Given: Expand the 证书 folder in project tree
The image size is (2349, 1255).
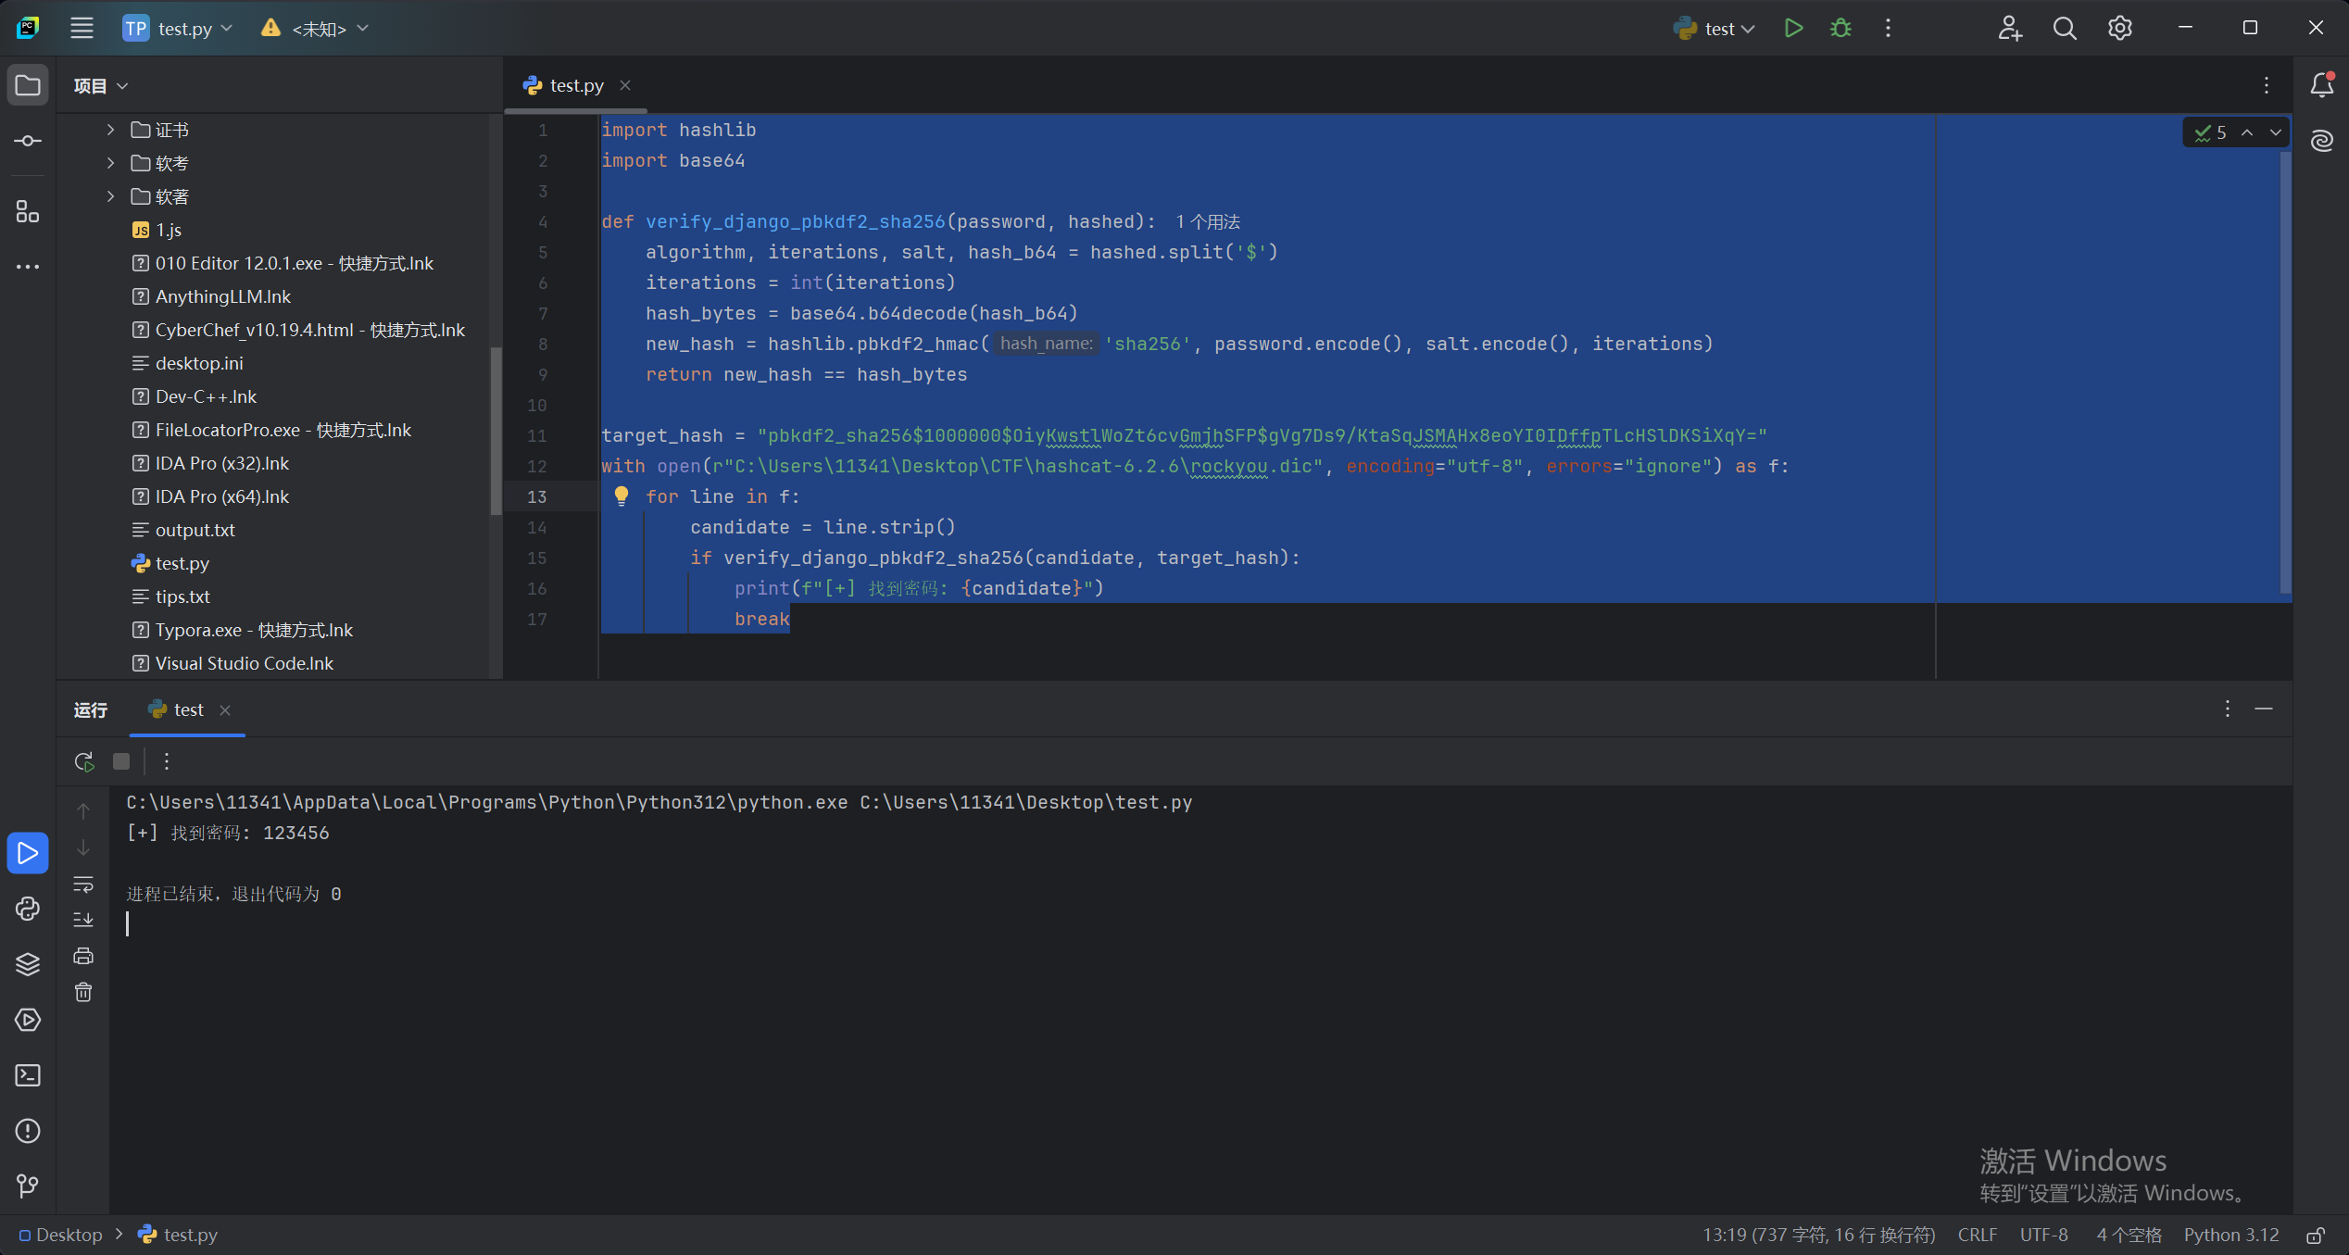Looking at the screenshot, I should [x=110, y=130].
